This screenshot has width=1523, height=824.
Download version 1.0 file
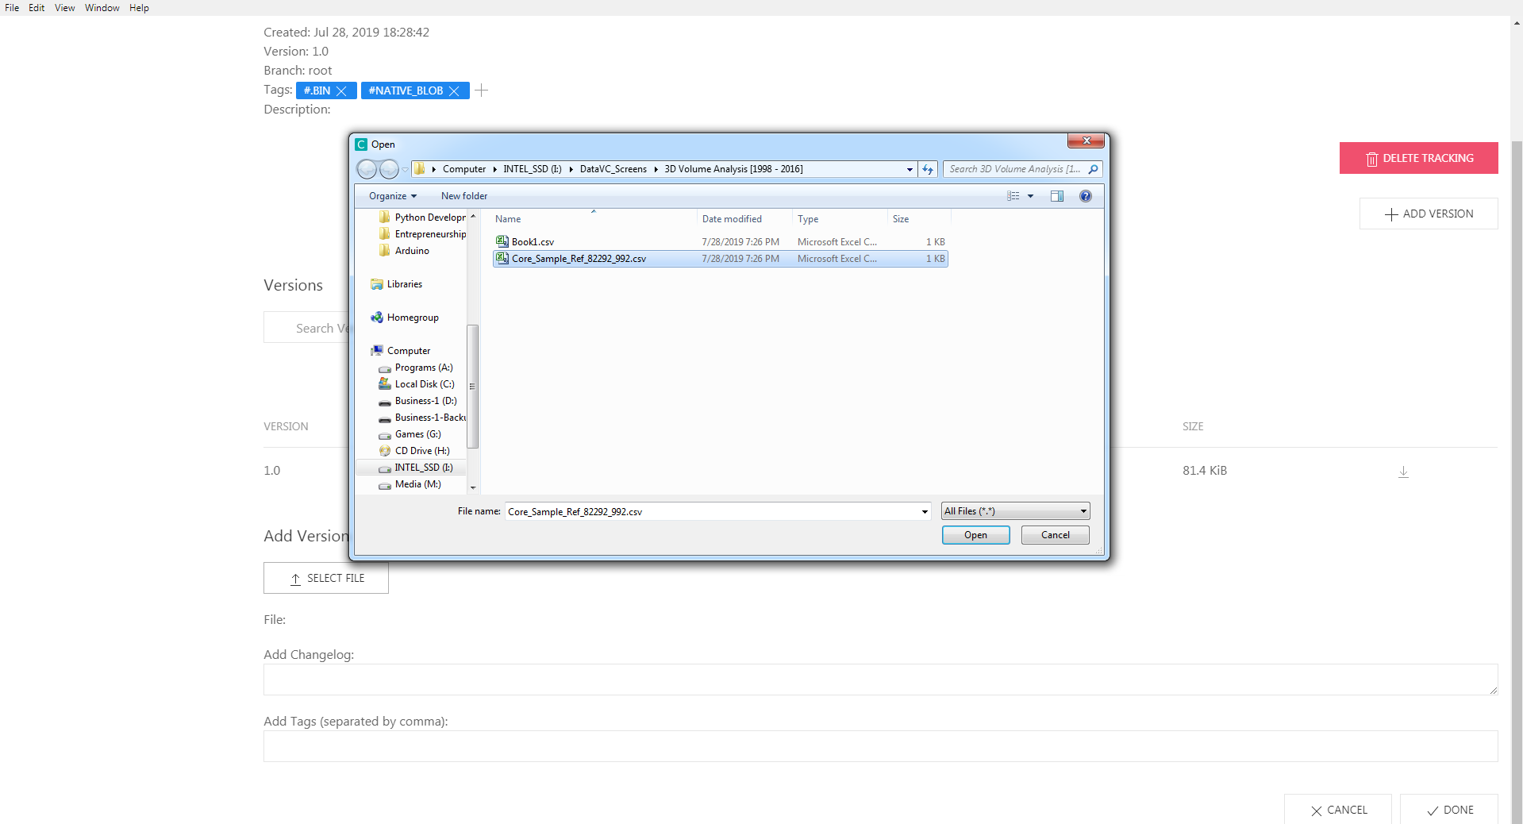1403,472
